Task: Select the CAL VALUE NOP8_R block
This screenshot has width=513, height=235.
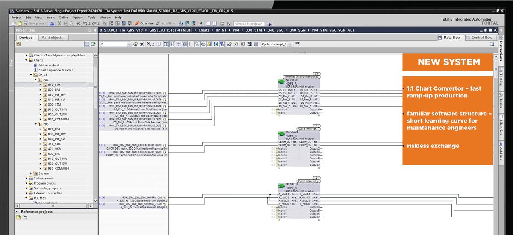Action: [x=299, y=149]
